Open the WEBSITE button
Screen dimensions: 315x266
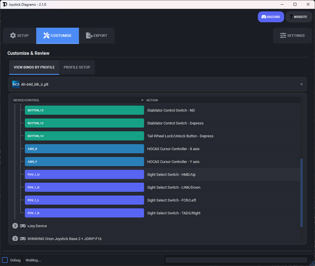[x=299, y=17]
